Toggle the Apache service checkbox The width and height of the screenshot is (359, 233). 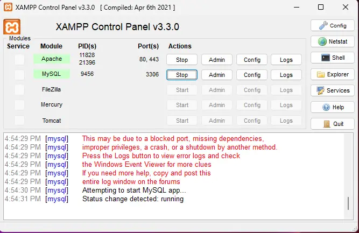(x=19, y=60)
